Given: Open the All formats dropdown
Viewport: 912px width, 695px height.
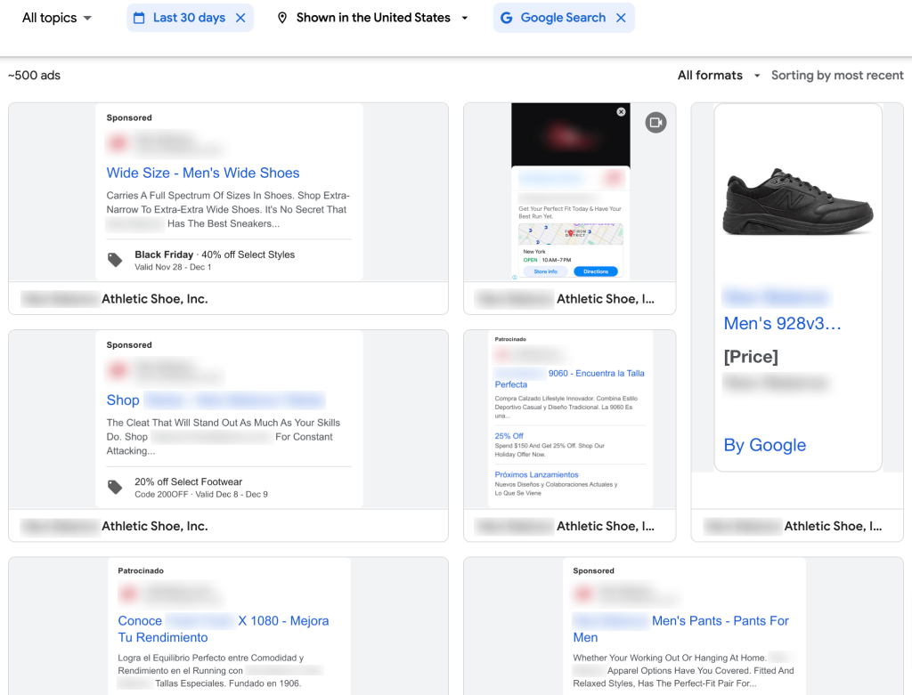Looking at the screenshot, I should coord(719,76).
